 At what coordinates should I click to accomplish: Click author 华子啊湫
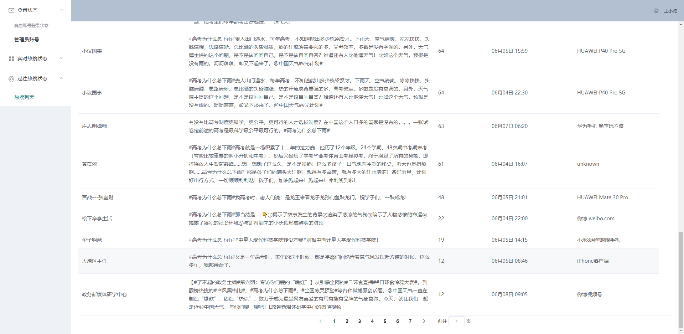click(92, 240)
